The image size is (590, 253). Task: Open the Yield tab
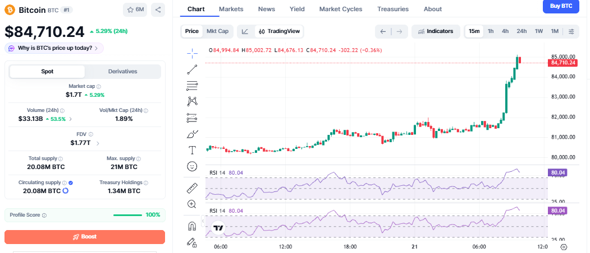pos(298,9)
